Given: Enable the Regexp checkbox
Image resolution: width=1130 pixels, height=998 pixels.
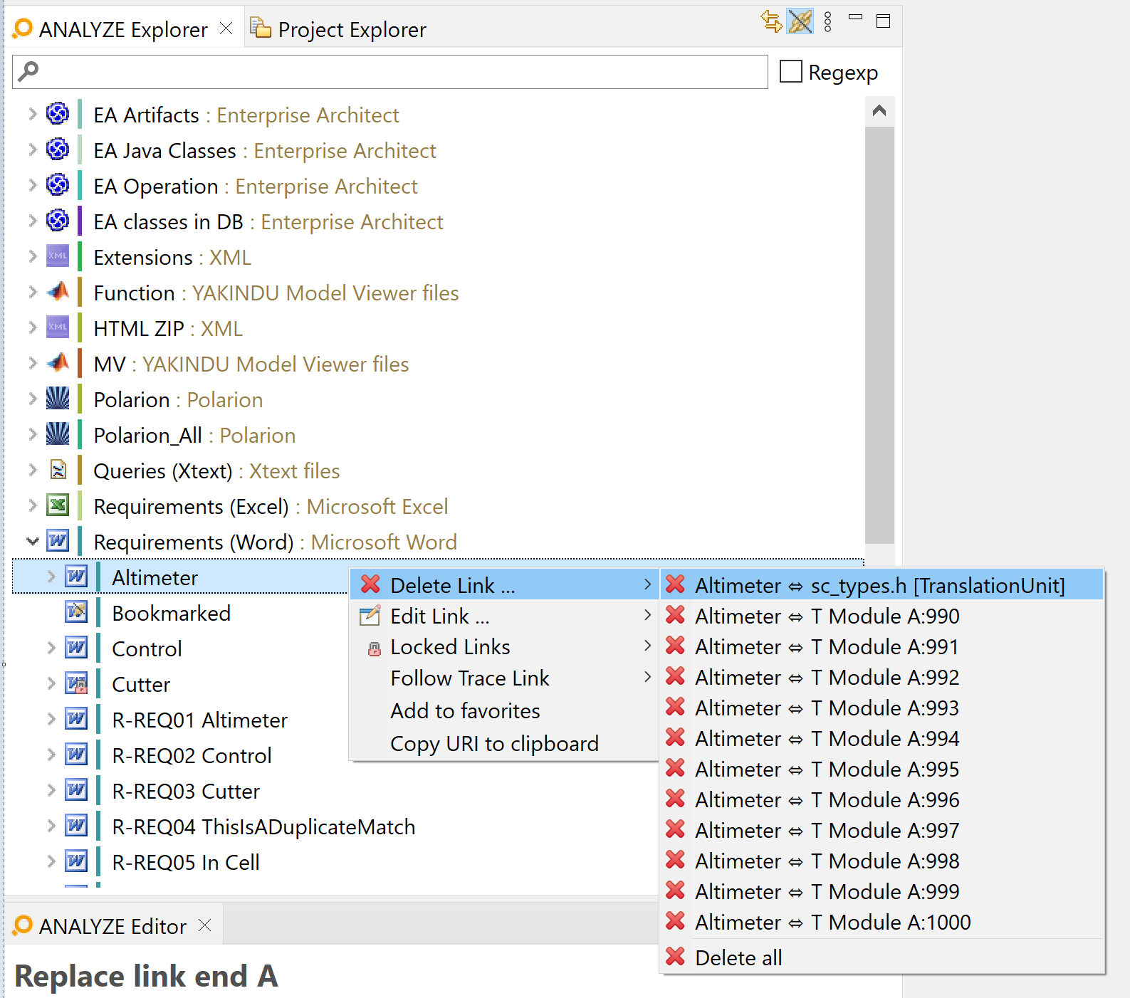Looking at the screenshot, I should click(791, 72).
